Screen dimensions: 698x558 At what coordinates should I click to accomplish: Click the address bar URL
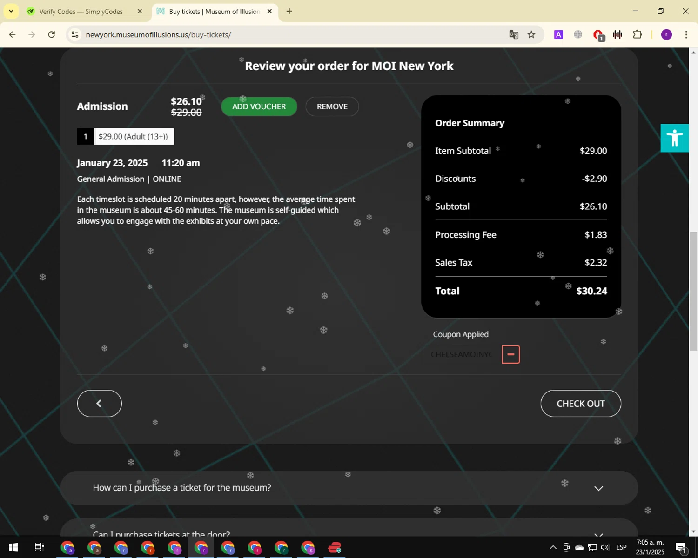(158, 34)
